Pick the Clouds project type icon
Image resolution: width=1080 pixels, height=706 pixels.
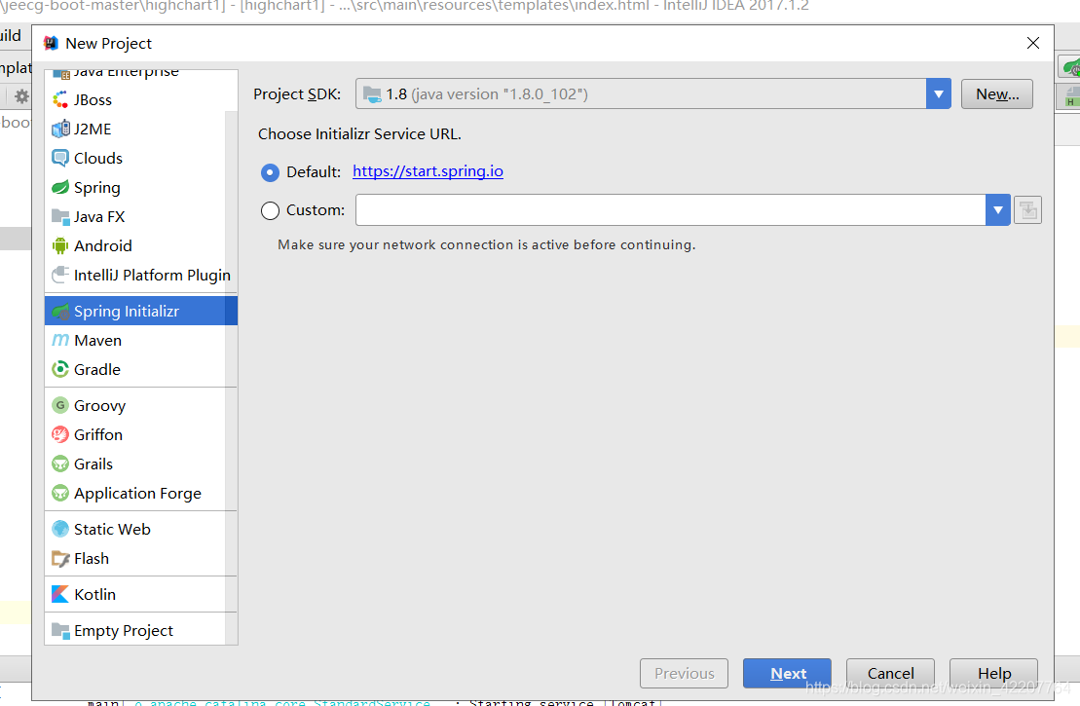[x=60, y=158]
